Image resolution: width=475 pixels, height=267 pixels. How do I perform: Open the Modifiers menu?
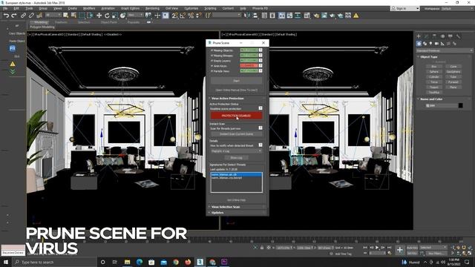pyautogui.click(x=89, y=8)
